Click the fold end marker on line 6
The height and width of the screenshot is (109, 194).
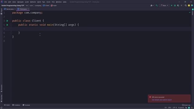[11, 33]
